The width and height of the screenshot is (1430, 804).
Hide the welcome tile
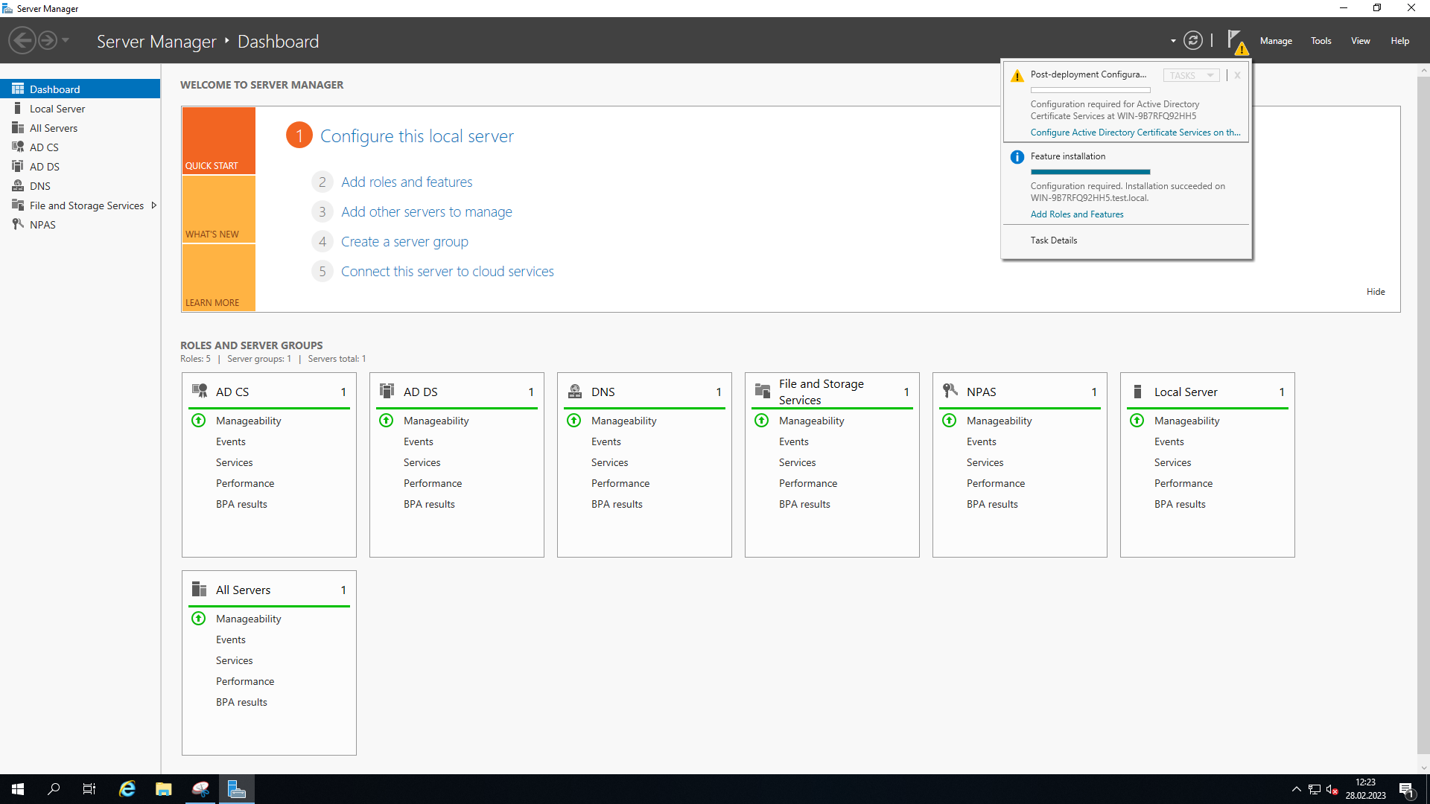[x=1376, y=292]
